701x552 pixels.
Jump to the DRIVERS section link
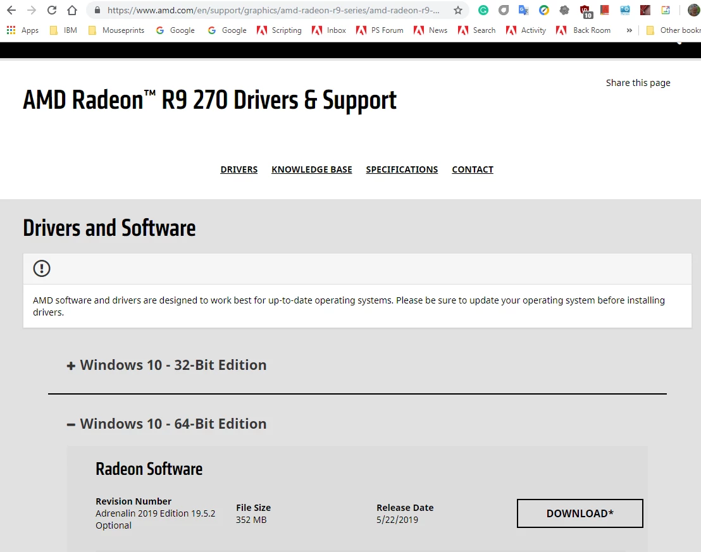pos(239,169)
